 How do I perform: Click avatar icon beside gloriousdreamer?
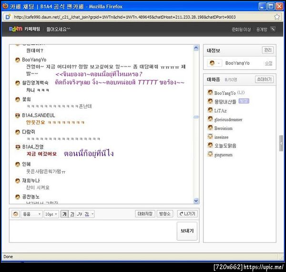[x=210, y=119]
